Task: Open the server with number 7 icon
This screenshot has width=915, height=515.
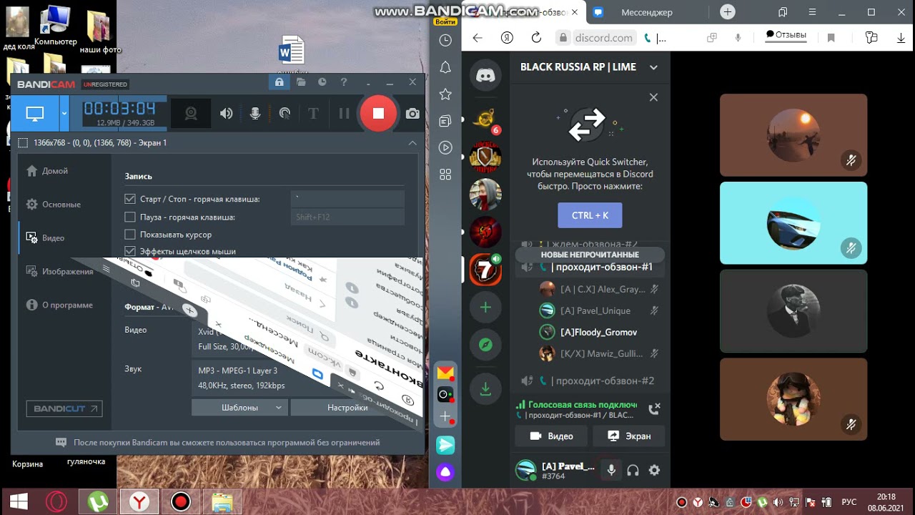Action: (485, 270)
